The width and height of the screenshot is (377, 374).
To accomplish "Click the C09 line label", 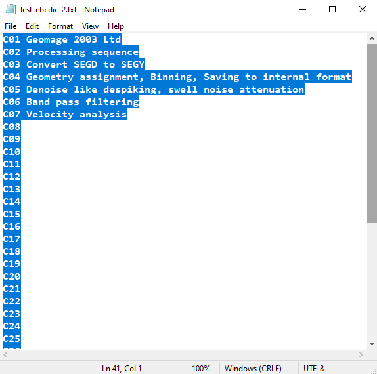I will [x=12, y=139].
